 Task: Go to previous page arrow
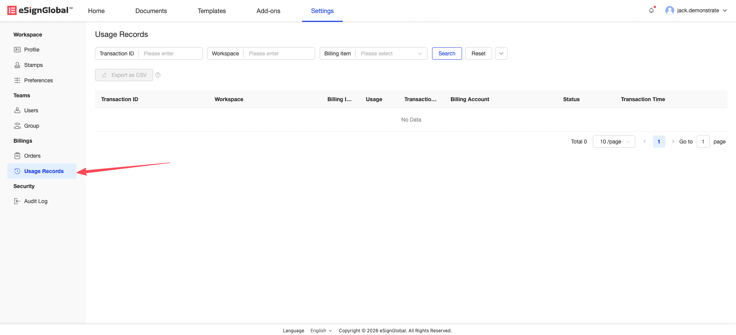tap(645, 142)
